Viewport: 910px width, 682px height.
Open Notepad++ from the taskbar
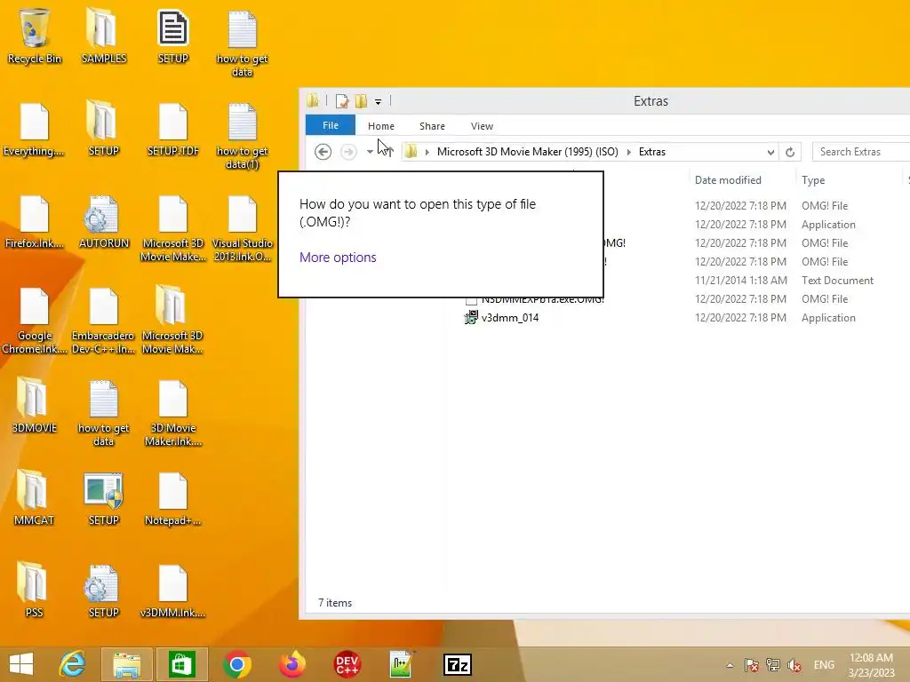click(x=402, y=664)
